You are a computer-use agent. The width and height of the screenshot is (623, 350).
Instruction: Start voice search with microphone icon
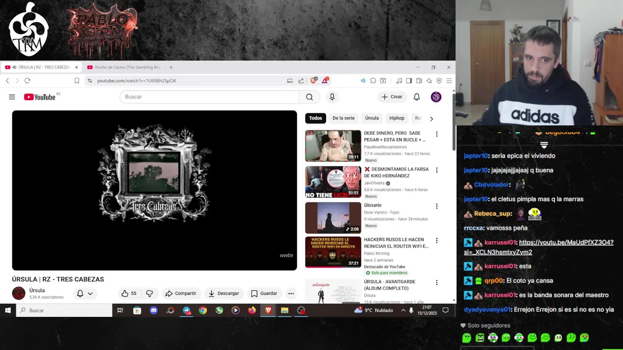point(332,97)
